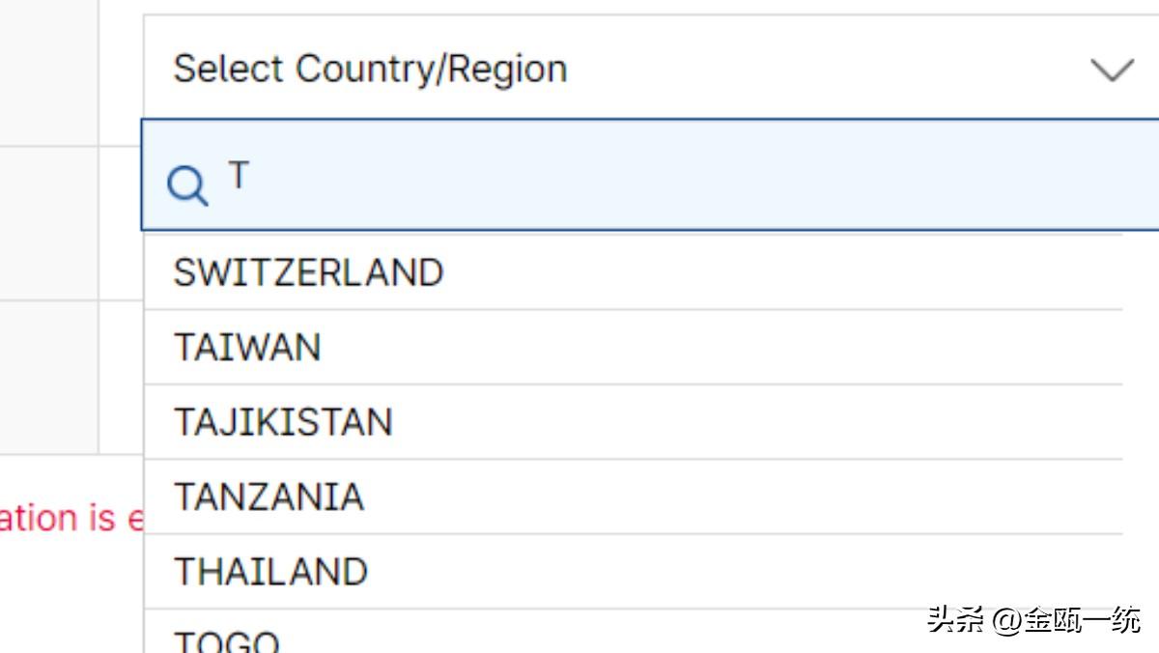This screenshot has height=653, width=1159.
Task: Click the watermark text at bottom right
Action: point(1033,619)
